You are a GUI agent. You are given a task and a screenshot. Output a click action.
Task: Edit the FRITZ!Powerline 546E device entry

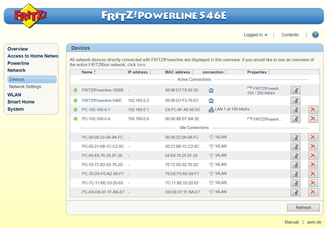[295, 101]
